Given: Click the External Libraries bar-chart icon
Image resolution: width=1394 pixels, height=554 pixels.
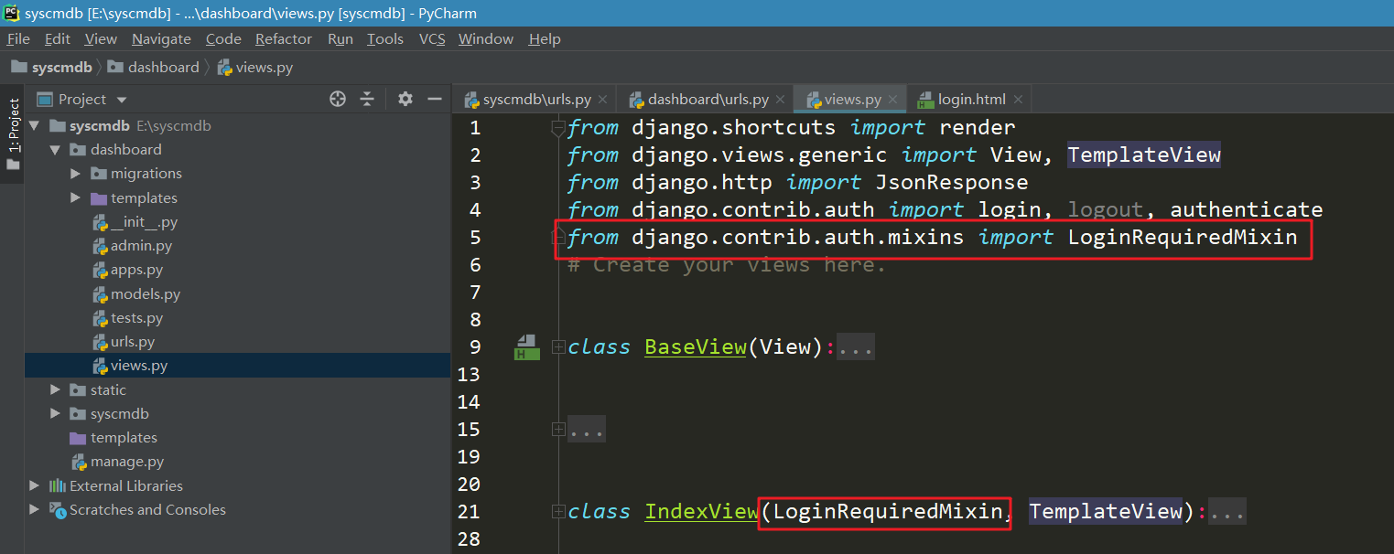Looking at the screenshot, I should coord(58,485).
